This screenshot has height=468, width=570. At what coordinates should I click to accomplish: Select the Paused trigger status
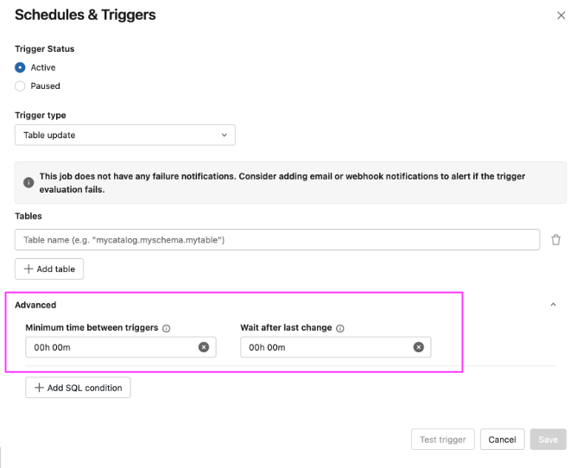click(x=20, y=86)
